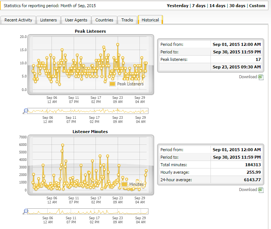Click the Peak listeners value 17
This screenshot has height=229, width=271.
coord(258,59)
